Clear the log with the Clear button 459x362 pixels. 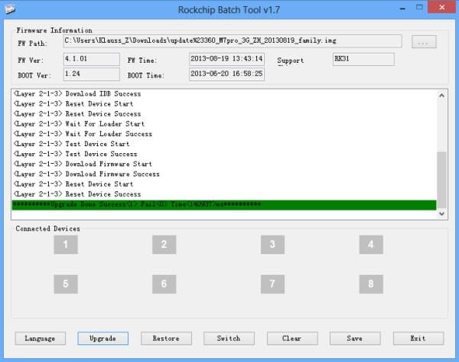[292, 338]
